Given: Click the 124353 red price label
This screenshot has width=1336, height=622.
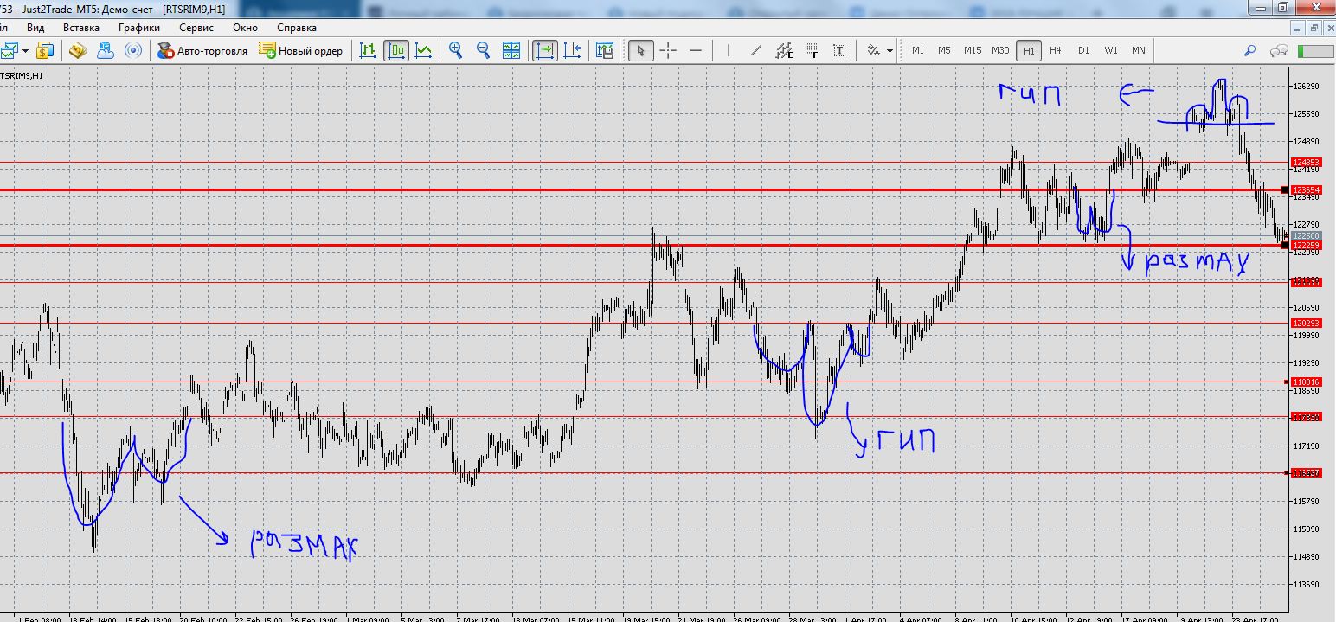Looking at the screenshot, I should point(1305,162).
